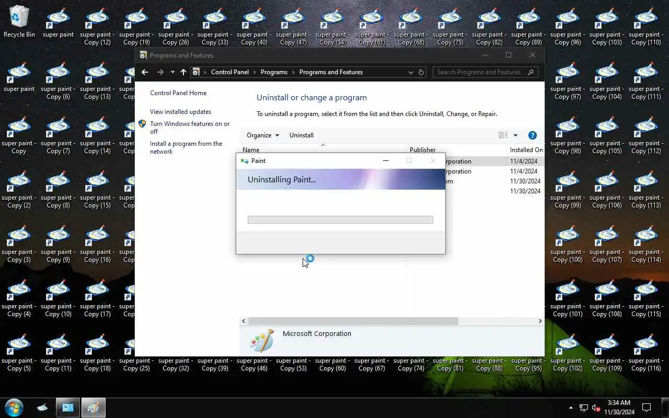Screen dimensions: 669x418
Task: Sort list by Installed On column
Action: [x=526, y=149]
